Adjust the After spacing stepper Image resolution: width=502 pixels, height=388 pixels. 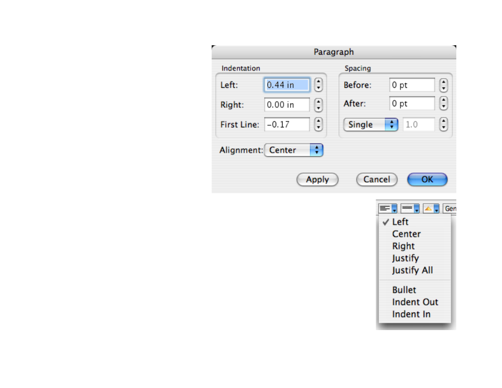tap(444, 104)
